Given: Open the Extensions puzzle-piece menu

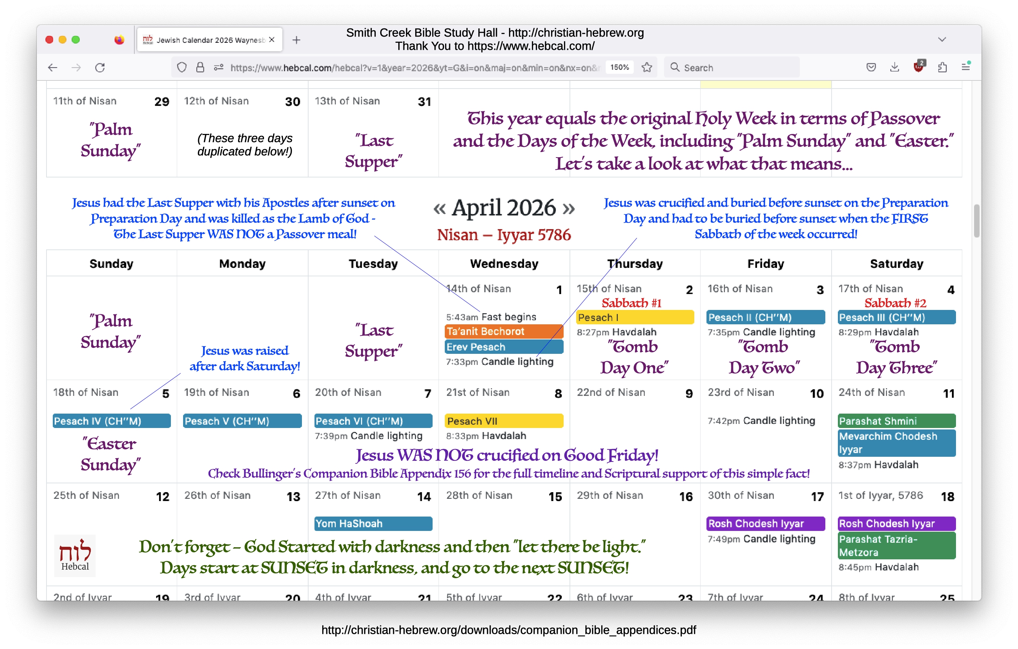Looking at the screenshot, I should coord(942,67).
